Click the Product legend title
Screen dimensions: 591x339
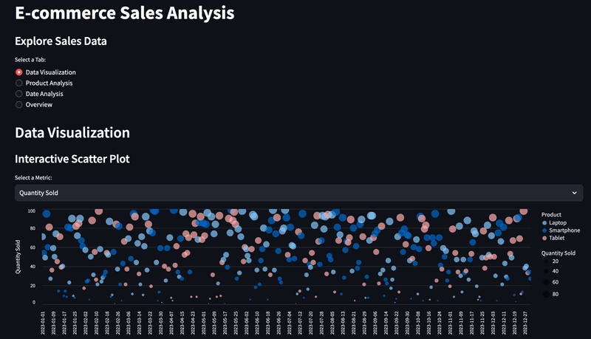(551, 215)
